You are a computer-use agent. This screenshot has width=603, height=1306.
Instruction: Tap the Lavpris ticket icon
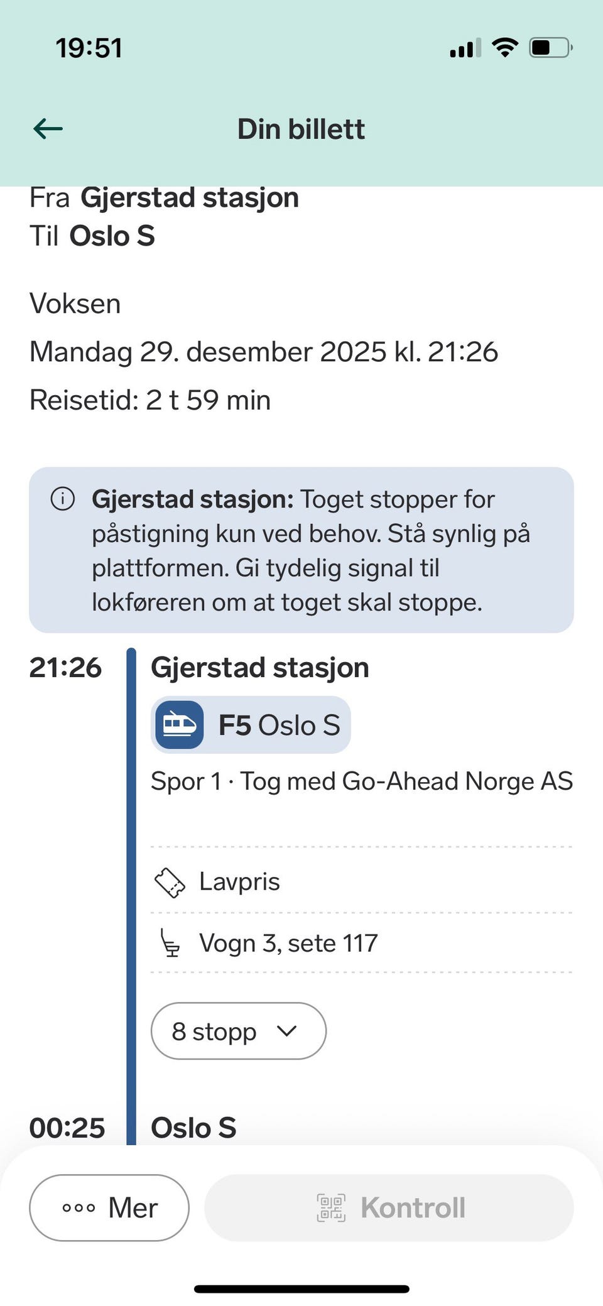pos(170,883)
